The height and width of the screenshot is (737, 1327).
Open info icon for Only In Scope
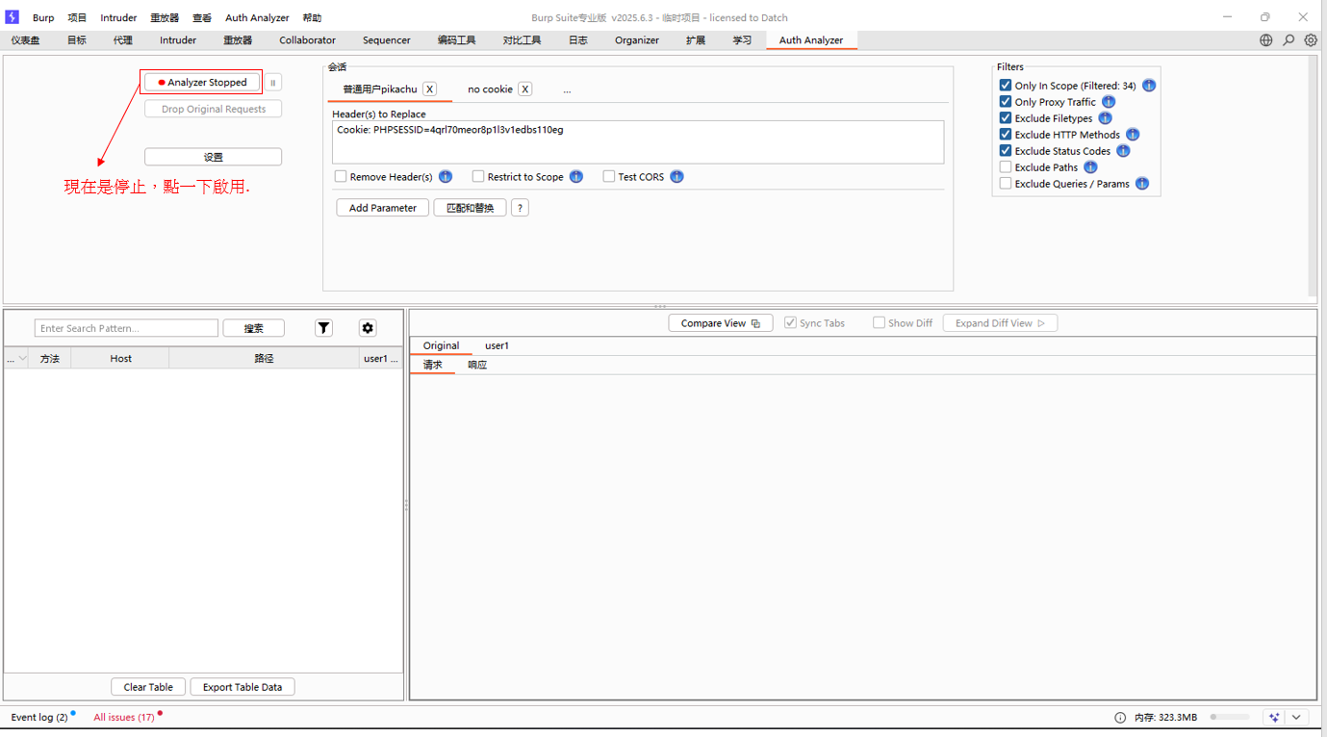tap(1149, 86)
